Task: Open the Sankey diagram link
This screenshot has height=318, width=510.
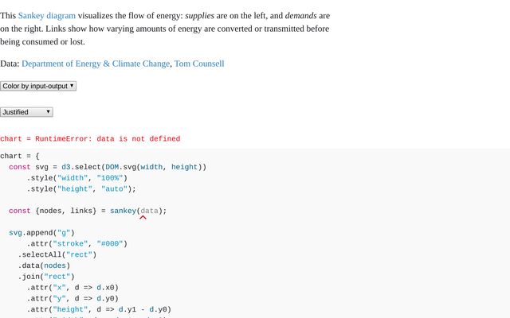Action: point(49,15)
